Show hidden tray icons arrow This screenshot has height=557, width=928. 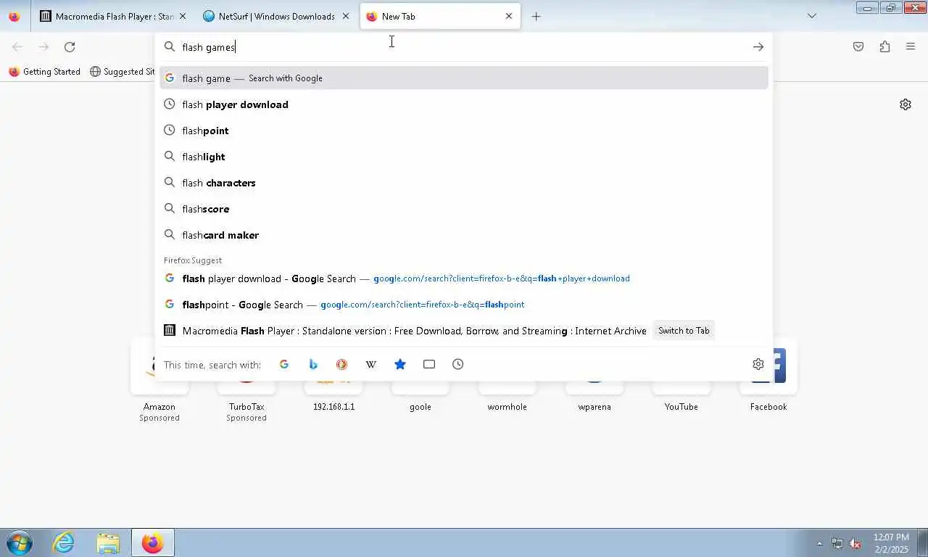(x=820, y=543)
